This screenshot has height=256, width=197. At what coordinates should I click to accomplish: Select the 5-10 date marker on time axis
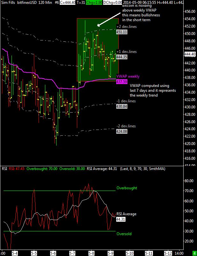[x=130, y=252]
